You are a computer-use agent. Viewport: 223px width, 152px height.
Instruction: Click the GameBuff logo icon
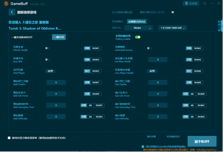6,4
